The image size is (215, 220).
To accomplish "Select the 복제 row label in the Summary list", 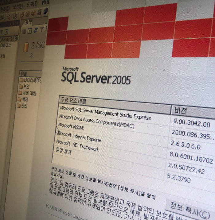I will [25, 99].
